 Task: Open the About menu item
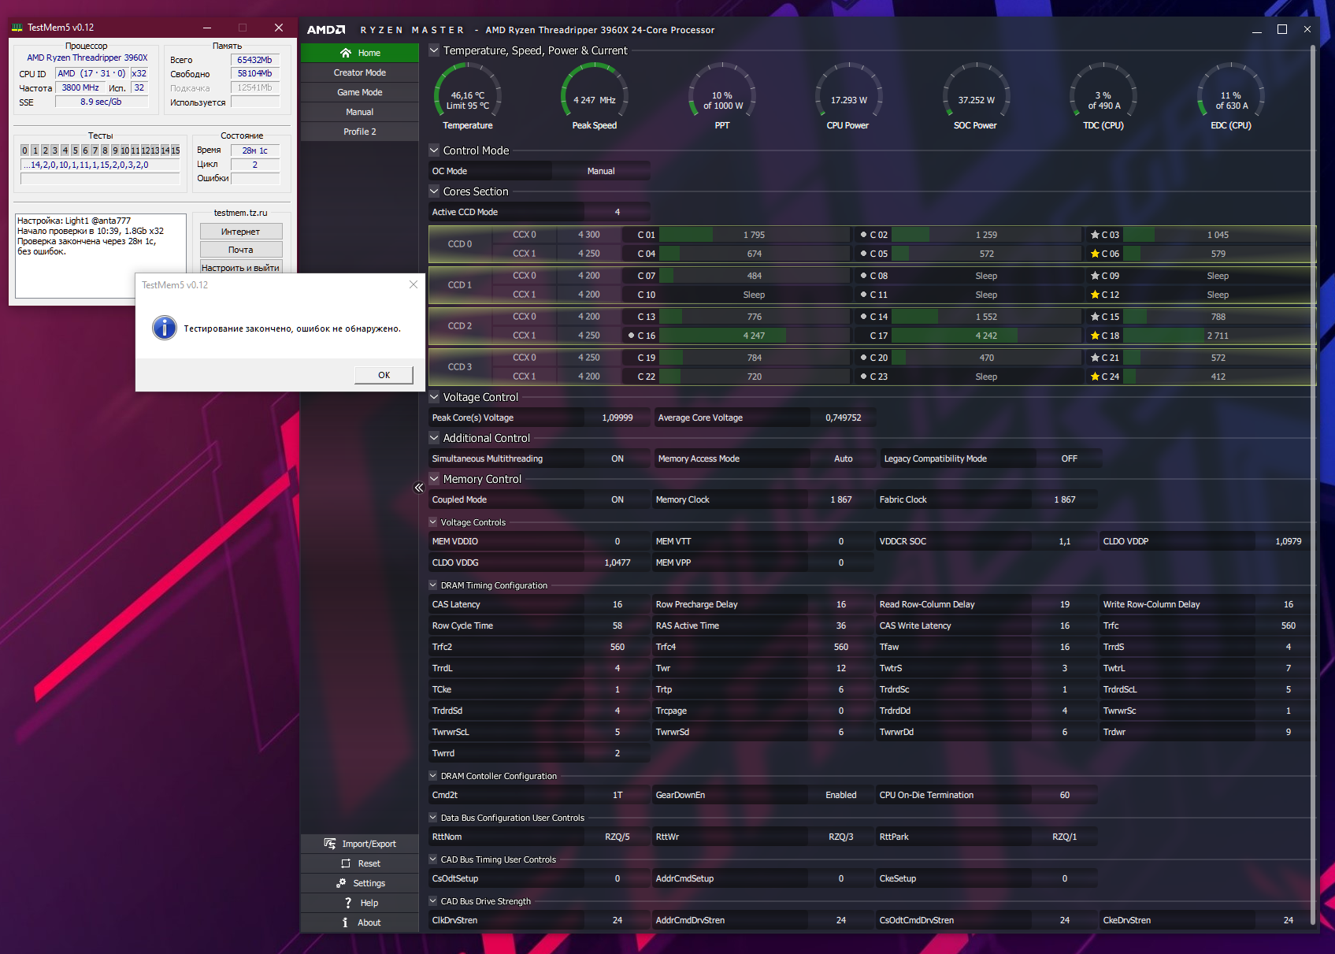[x=360, y=922]
